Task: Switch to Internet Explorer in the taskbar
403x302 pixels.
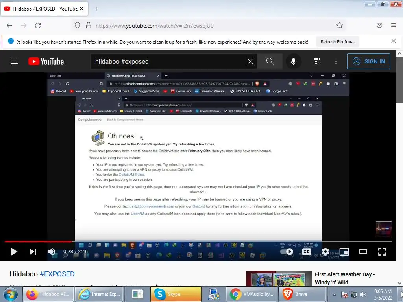Action: [99, 294]
